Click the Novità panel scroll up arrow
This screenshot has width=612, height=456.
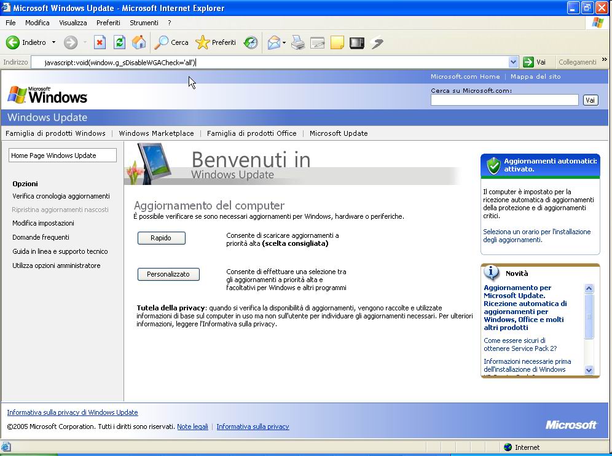tap(589, 288)
